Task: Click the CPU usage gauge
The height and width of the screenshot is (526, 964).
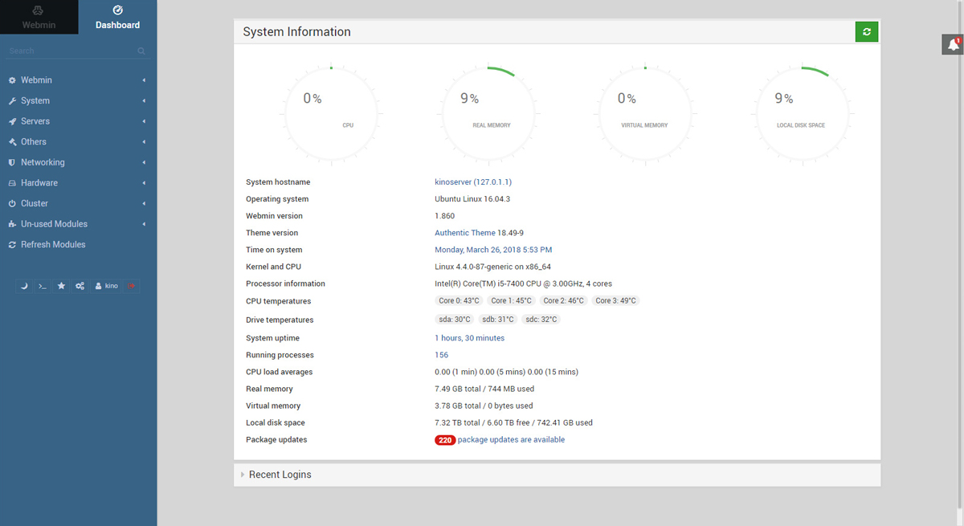Action: click(331, 112)
